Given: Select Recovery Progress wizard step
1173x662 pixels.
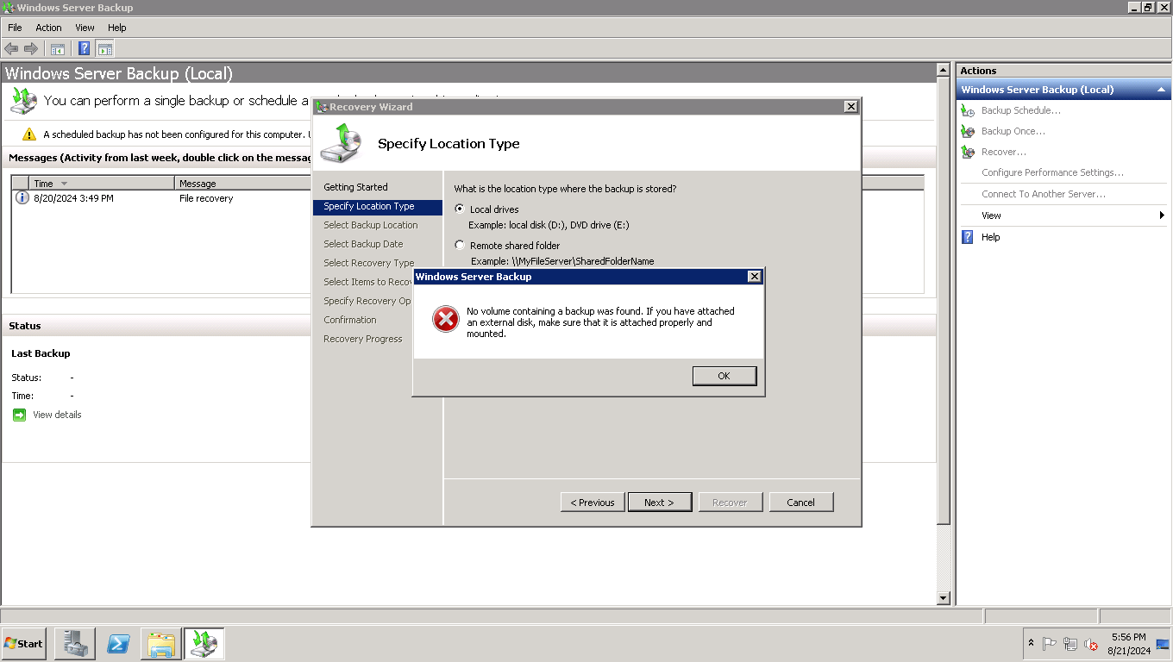Looking at the screenshot, I should tap(363, 339).
